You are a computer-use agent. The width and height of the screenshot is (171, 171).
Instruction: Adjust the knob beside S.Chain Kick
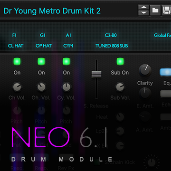pyautogui.click(x=151, y=162)
